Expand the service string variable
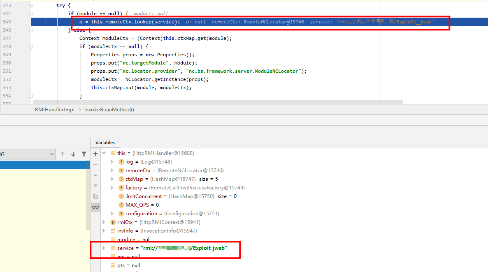Screen dimensions: 488x272 pos(103,248)
